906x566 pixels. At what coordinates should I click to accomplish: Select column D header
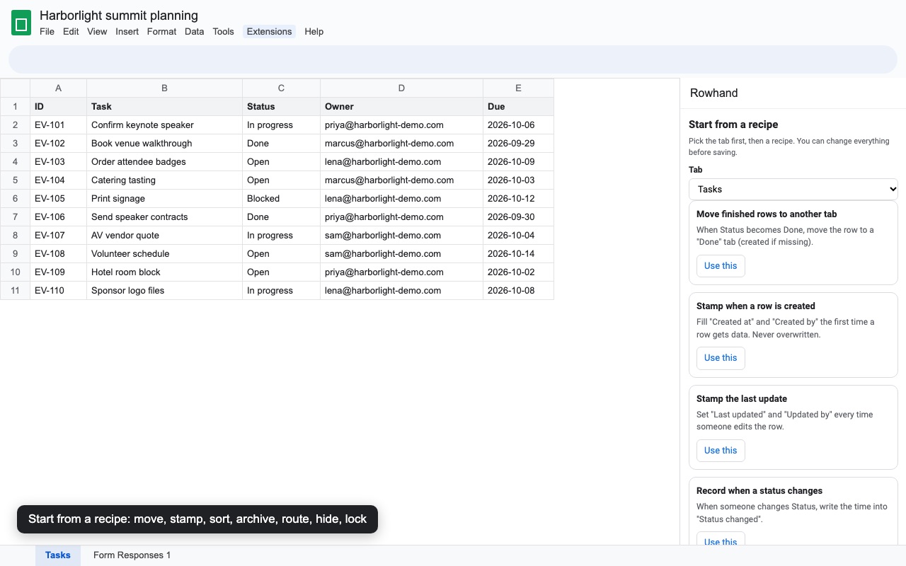[401, 88]
